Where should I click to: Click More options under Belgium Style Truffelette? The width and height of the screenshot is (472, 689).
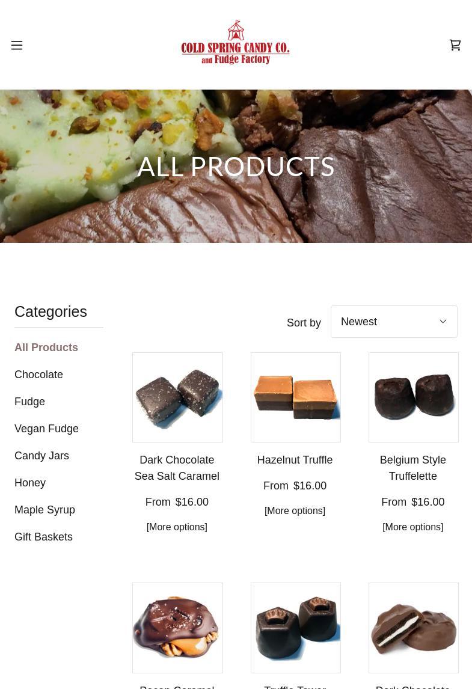coord(413,527)
